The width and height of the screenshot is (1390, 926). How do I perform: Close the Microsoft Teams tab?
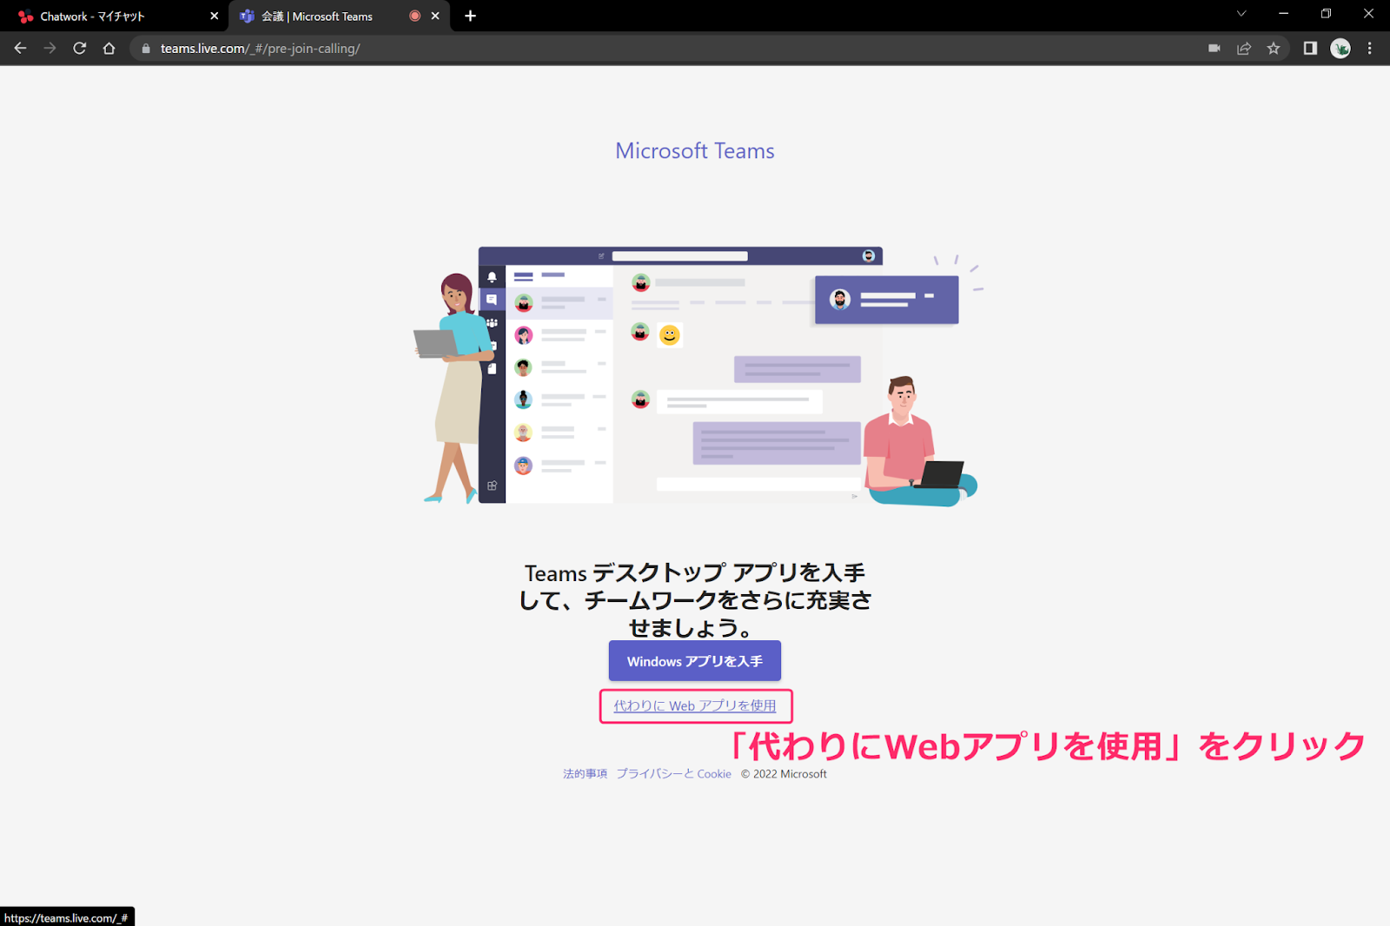(435, 16)
